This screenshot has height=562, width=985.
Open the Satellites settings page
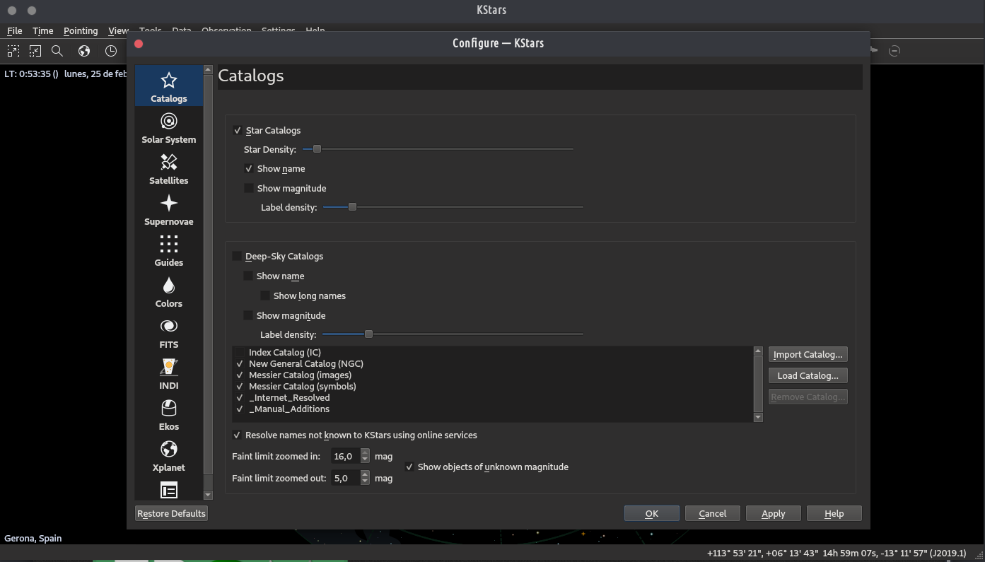click(x=168, y=168)
